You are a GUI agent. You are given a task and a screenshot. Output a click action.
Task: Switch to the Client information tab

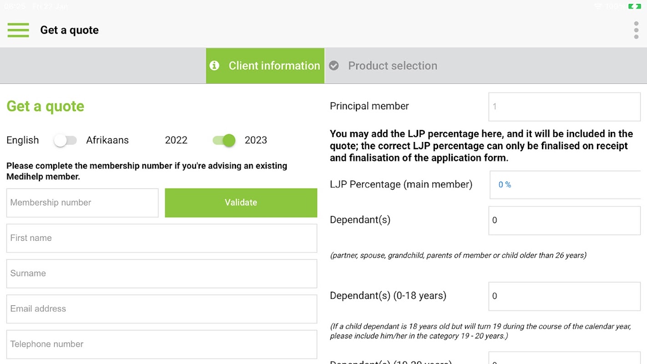coord(265,66)
